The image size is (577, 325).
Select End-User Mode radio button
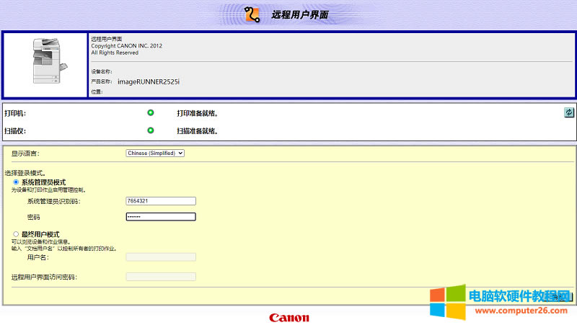click(16, 234)
